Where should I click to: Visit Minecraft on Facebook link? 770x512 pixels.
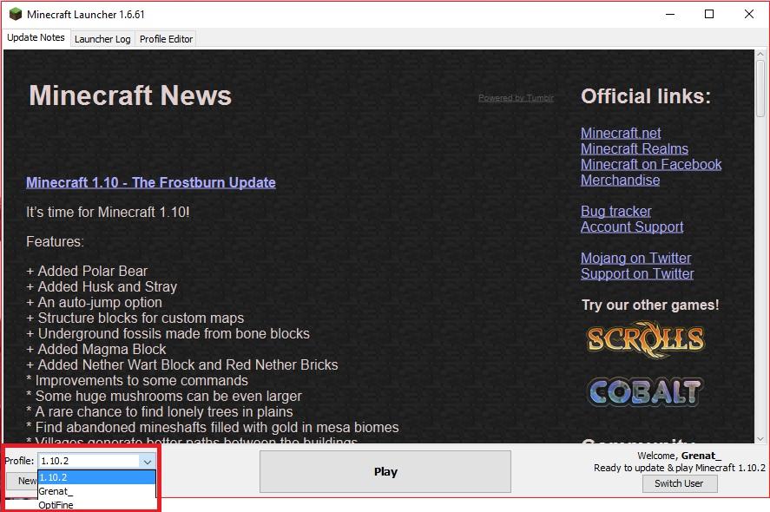(x=651, y=165)
